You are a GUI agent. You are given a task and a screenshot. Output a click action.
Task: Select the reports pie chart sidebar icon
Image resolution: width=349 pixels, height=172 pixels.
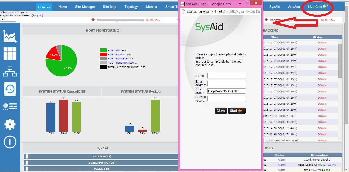click(10, 107)
